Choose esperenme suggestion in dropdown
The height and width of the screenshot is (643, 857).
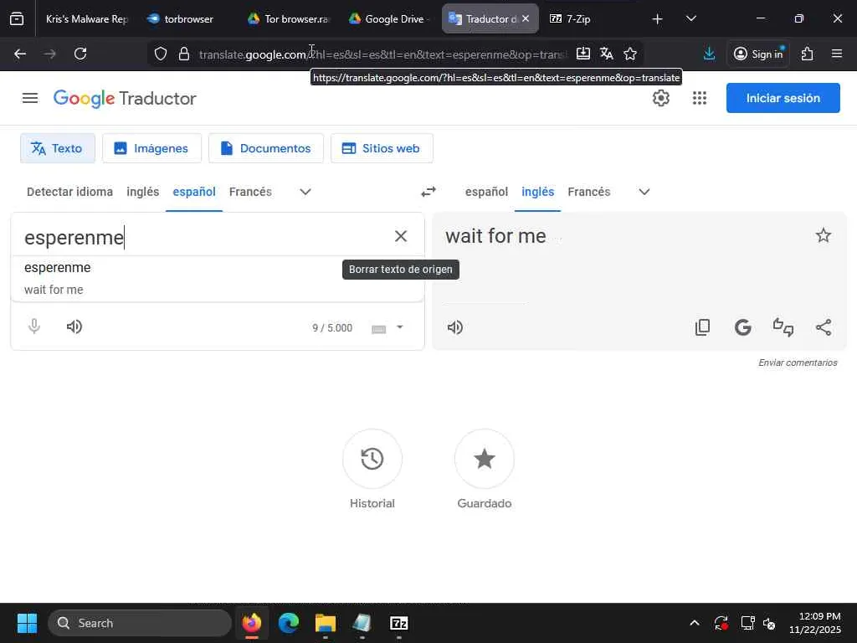click(218, 278)
